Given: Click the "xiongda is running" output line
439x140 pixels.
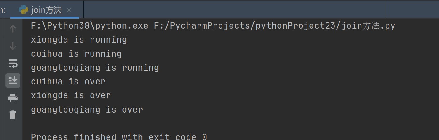Looking at the screenshot, I should pyautogui.click(x=79, y=40).
